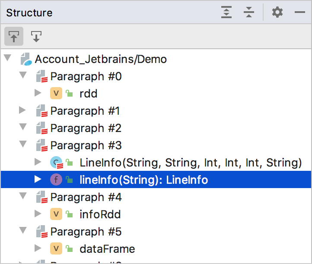Image resolution: width=312 pixels, height=264 pixels.
Task: Select LineInfo(String, String, Int...) class entry
Action: point(190,163)
